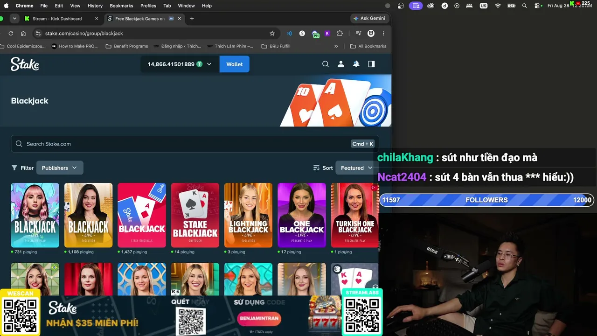Viewport: 597px width, 336px height.
Task: Click the Stake logo in the site header
Action: [25, 64]
